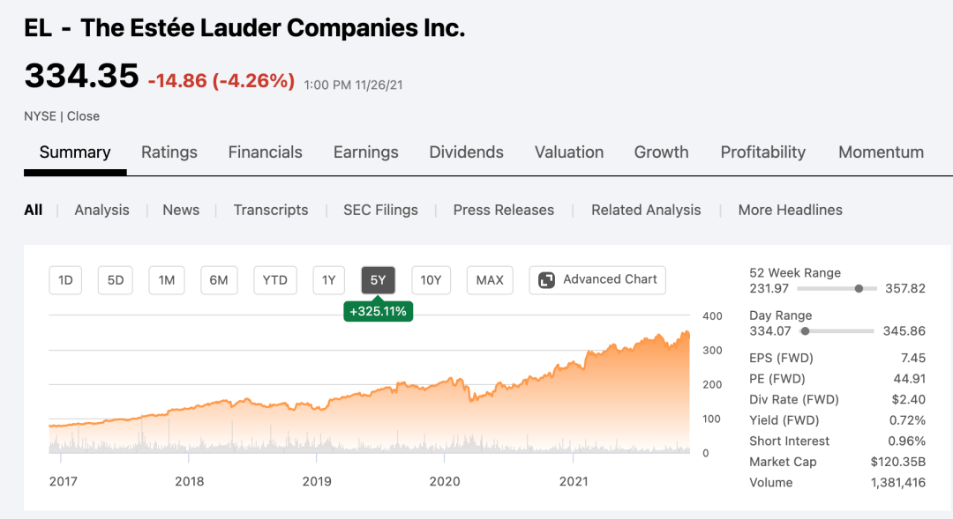Viewport: 953px width, 519px height.
Task: Show the MAX chart range
Action: pyautogui.click(x=490, y=280)
